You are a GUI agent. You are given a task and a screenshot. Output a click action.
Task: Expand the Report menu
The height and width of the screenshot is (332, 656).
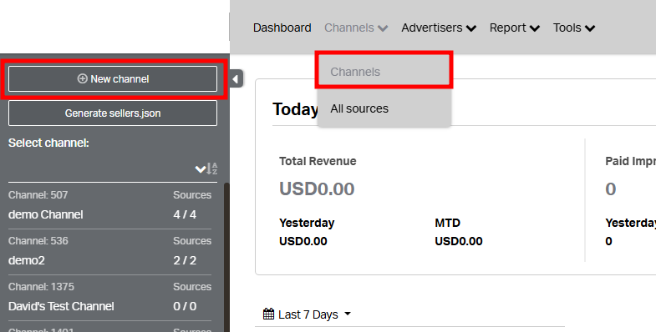click(515, 28)
